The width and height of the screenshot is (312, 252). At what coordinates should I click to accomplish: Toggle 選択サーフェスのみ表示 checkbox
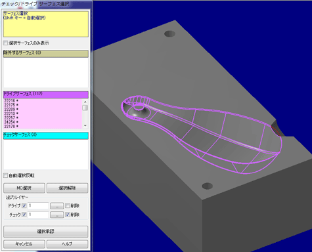(6, 43)
